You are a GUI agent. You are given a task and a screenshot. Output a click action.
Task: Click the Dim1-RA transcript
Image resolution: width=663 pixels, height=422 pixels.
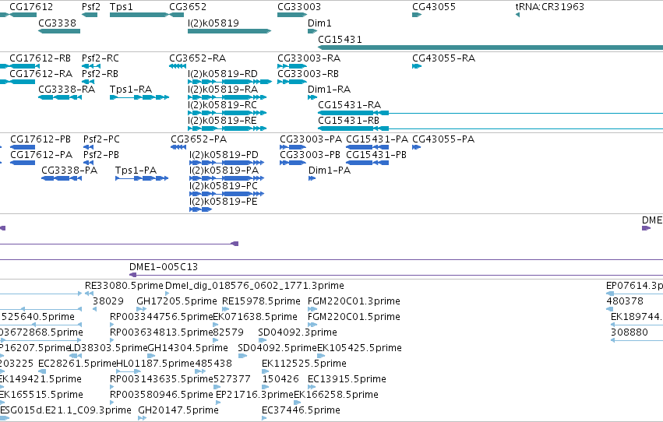(x=312, y=97)
